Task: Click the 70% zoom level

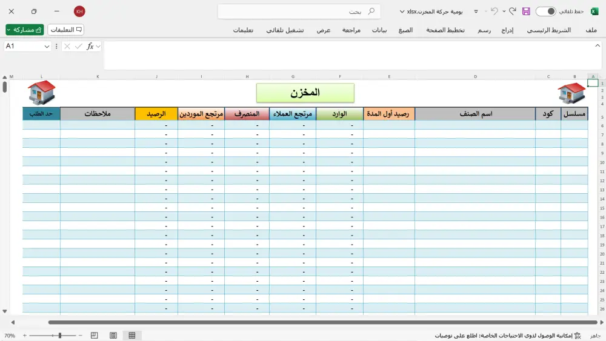Action: click(x=10, y=336)
